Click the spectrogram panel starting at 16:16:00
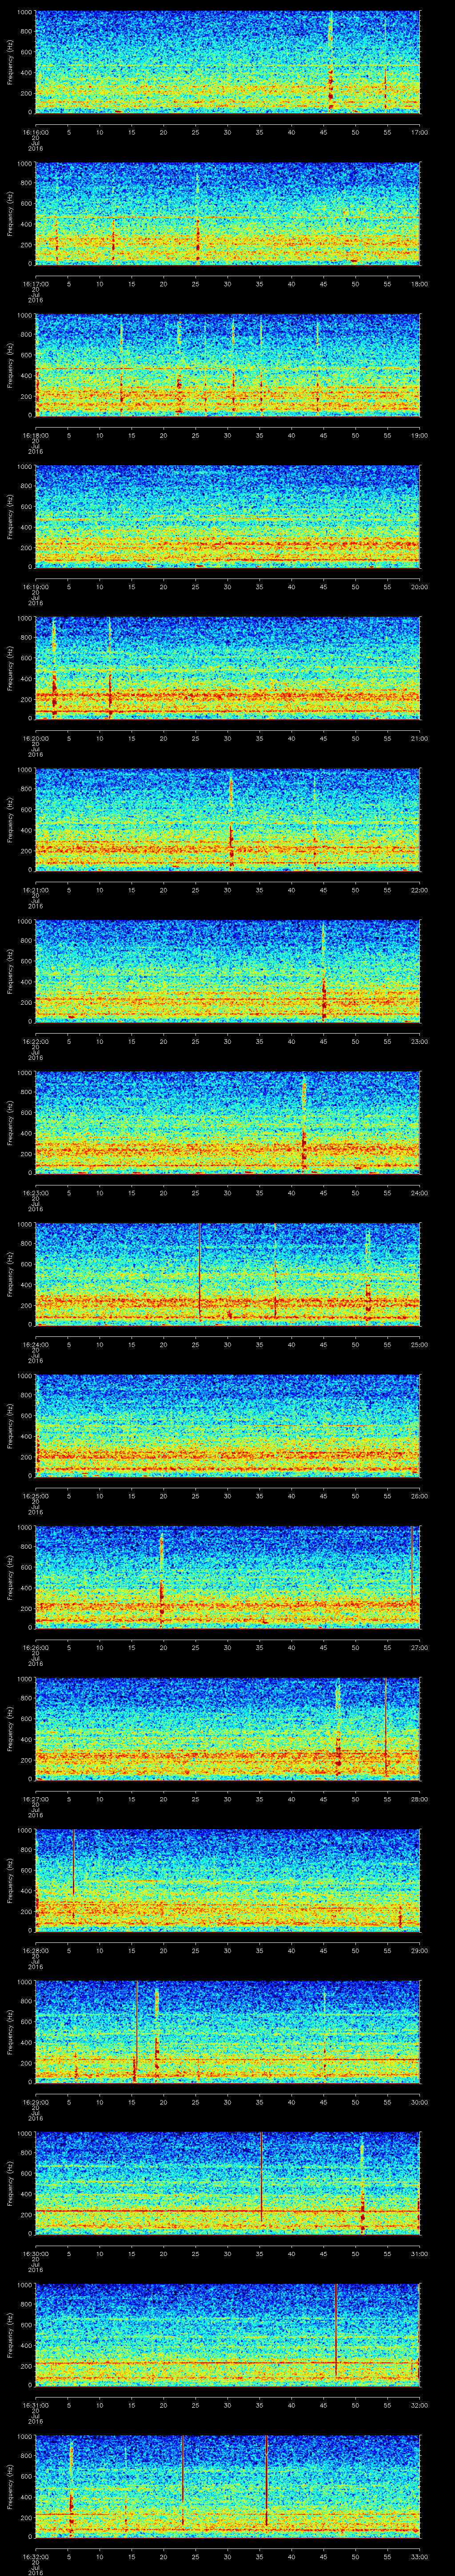455x2576 pixels. (x=228, y=62)
